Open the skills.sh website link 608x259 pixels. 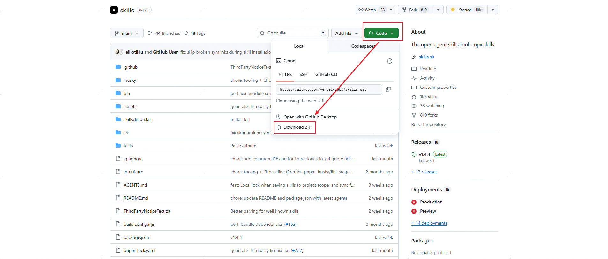click(426, 57)
